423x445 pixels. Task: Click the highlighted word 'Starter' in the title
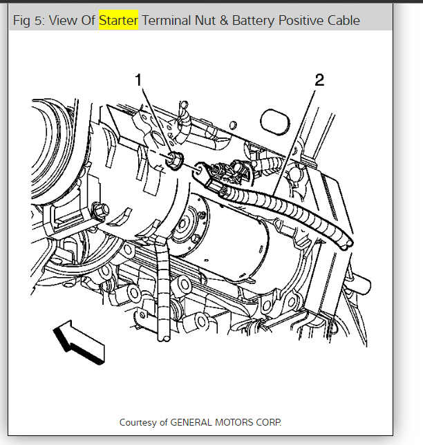(x=118, y=20)
